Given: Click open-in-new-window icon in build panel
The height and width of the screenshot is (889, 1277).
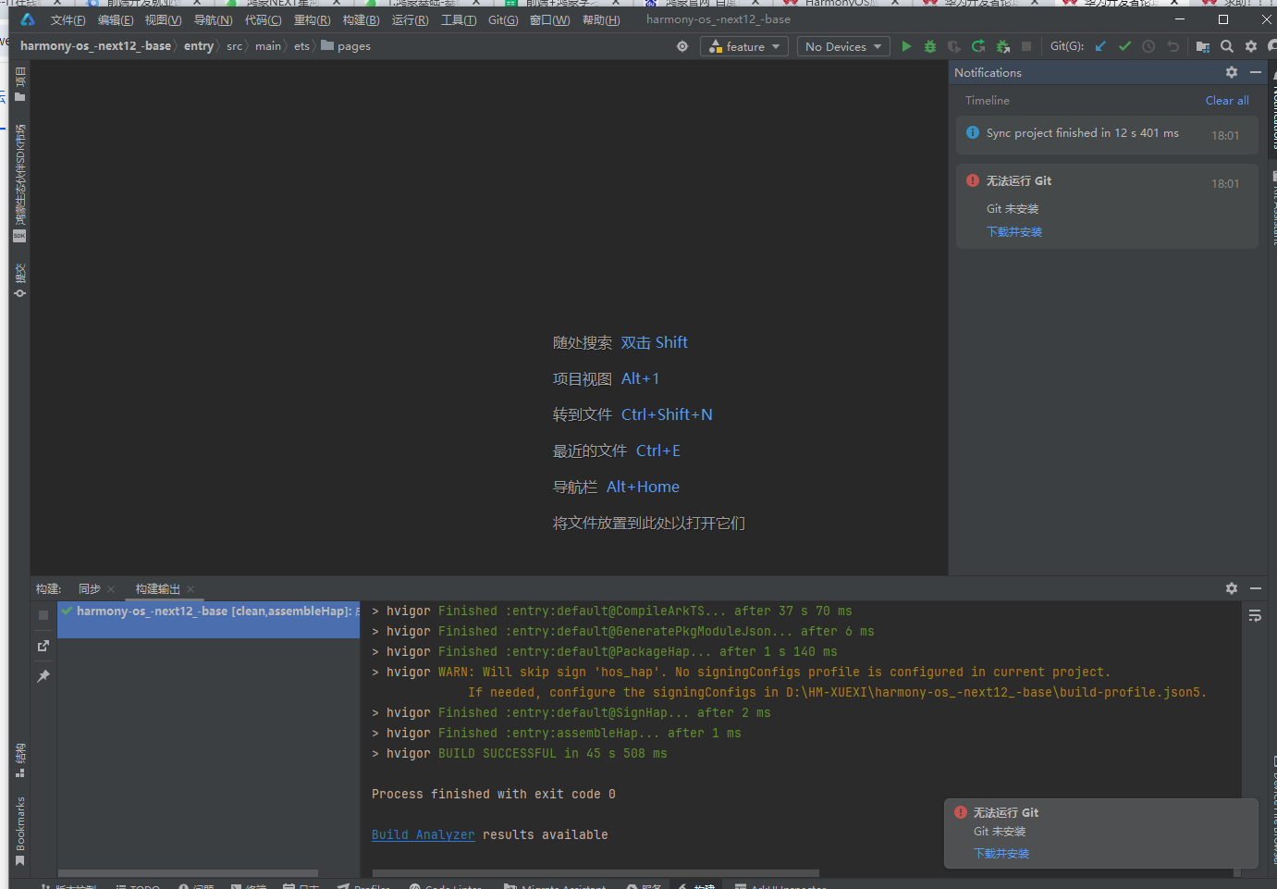Looking at the screenshot, I should click(43, 646).
